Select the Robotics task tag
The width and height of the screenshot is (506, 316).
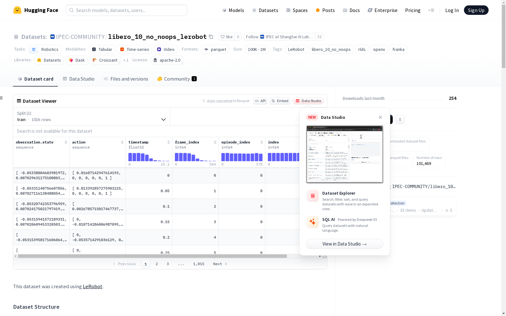pyautogui.click(x=45, y=49)
